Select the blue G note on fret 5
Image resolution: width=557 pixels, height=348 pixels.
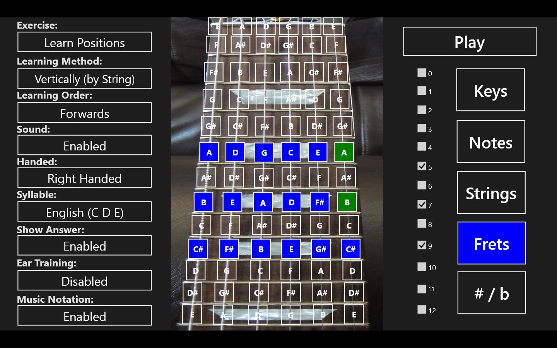pos(264,153)
